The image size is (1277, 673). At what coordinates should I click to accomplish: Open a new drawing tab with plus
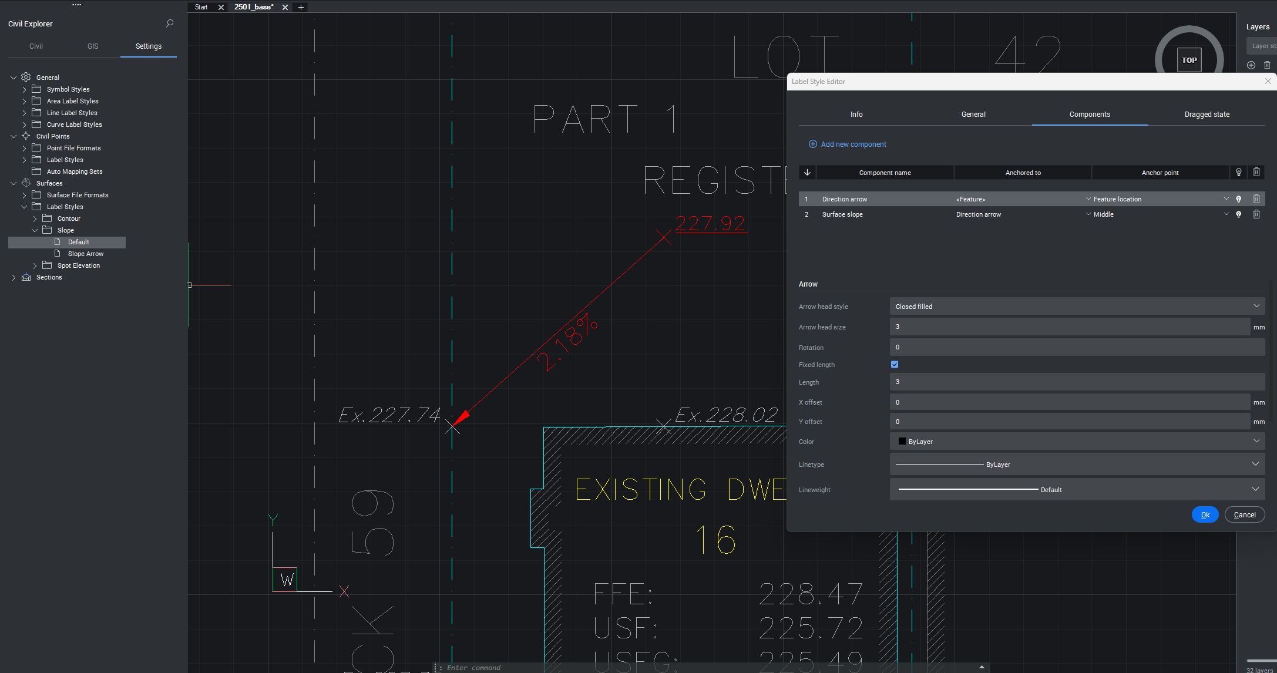point(301,7)
